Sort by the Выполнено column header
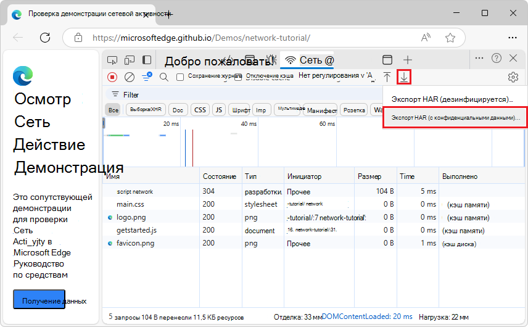Viewport: 528px width, 327px height. pyautogui.click(x=482, y=176)
